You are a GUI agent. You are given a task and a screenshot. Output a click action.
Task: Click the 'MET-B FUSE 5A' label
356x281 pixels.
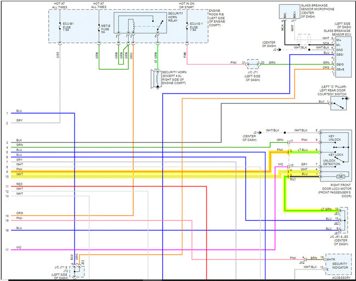pos(105,29)
